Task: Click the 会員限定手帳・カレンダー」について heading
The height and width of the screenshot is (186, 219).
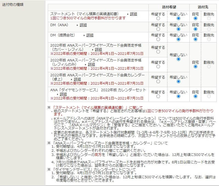Action: tap(110, 143)
